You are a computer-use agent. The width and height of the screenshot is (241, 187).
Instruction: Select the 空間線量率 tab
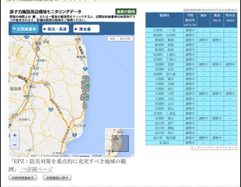[24, 29]
